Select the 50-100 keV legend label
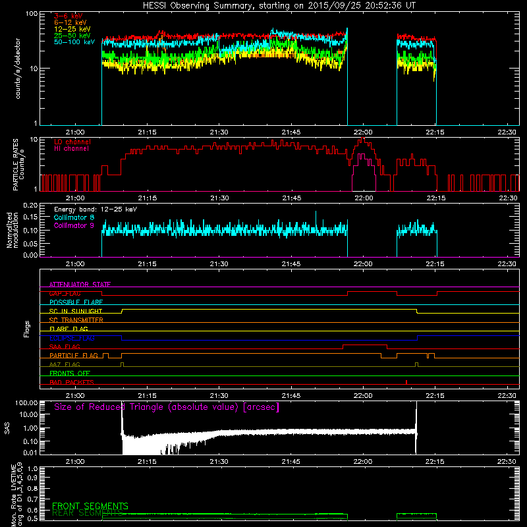This screenshot has height=527, width=527. (x=74, y=42)
